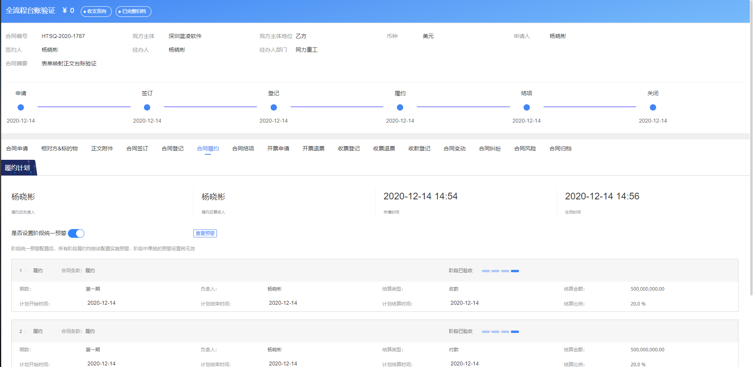Click the 查看预警 button
The image size is (753, 367).
click(x=205, y=233)
